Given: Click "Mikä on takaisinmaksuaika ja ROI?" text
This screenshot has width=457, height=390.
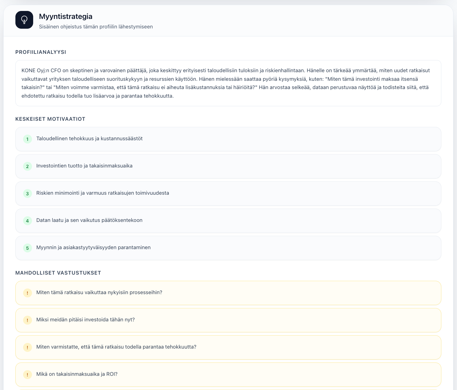Looking at the screenshot, I should click(77, 374).
